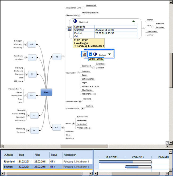Sort tasks by the Fällig column header
This screenshot has height=176, width=173.
point(41,154)
